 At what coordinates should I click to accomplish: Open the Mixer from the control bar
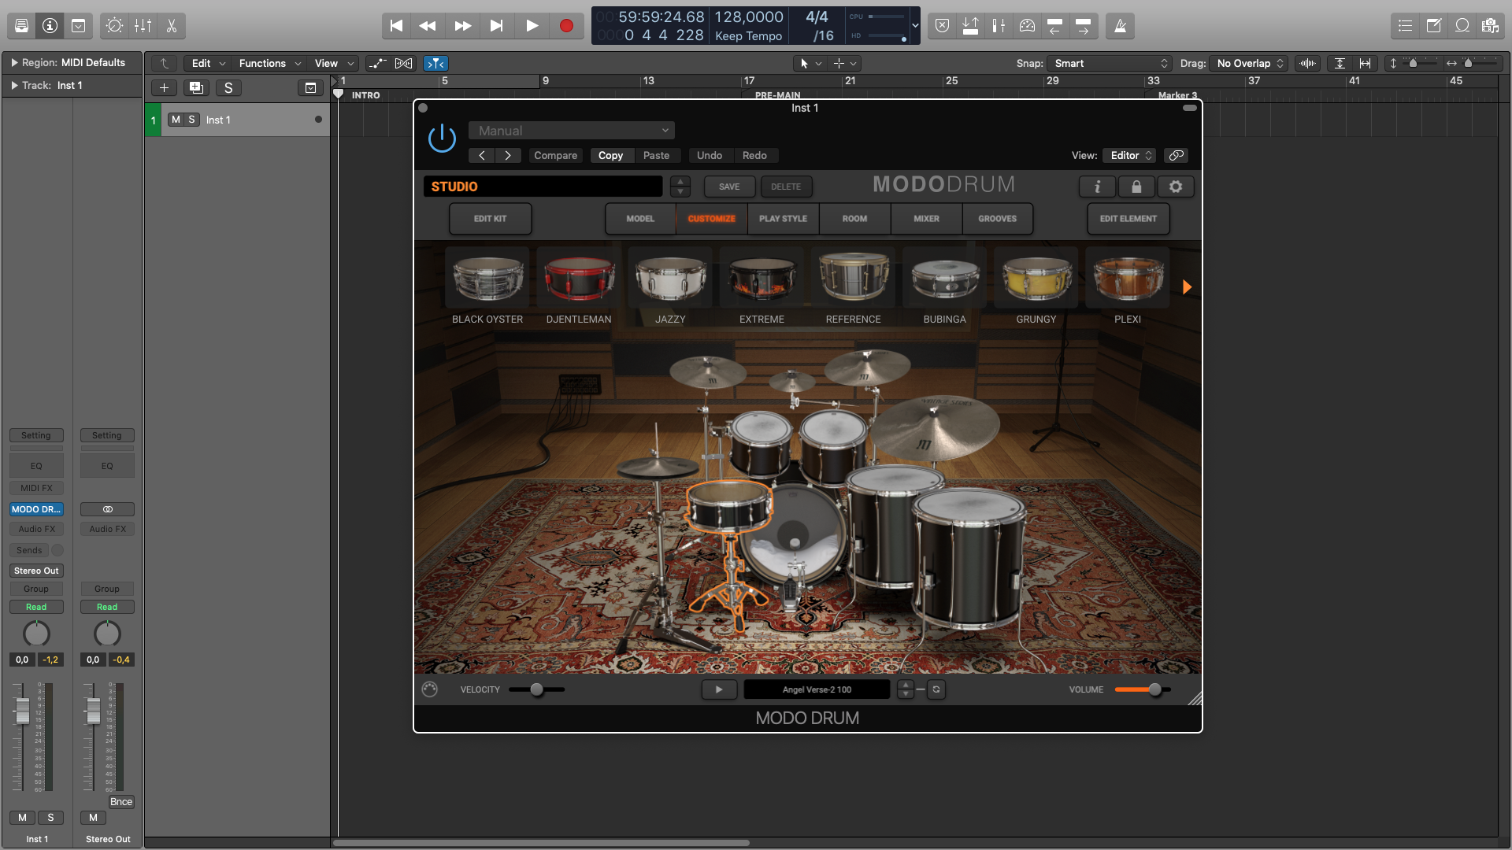point(143,26)
